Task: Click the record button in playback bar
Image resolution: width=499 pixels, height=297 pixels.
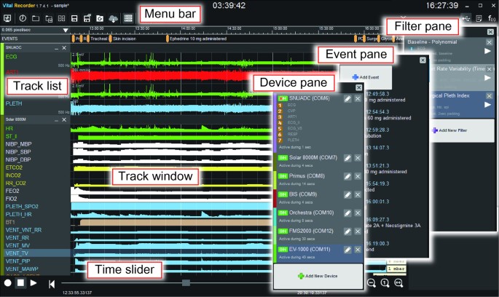Action: (7, 282)
